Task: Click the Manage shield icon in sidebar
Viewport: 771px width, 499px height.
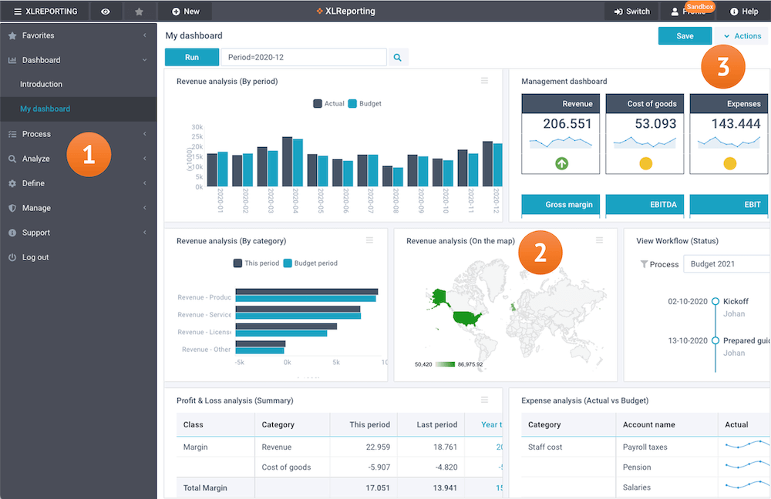Action: pyautogui.click(x=12, y=208)
